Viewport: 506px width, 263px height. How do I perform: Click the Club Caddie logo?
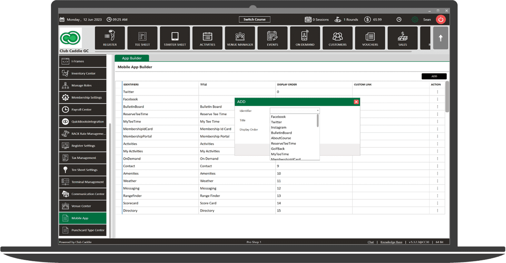(71, 38)
